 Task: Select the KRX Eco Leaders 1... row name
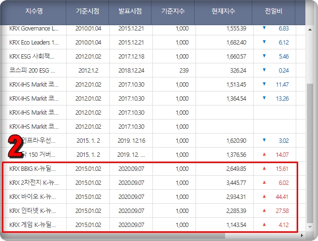(x=34, y=43)
